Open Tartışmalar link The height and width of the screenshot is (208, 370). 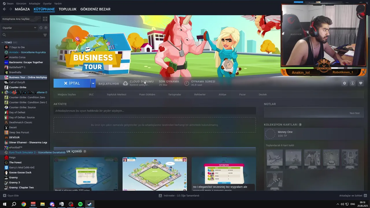coord(175,94)
